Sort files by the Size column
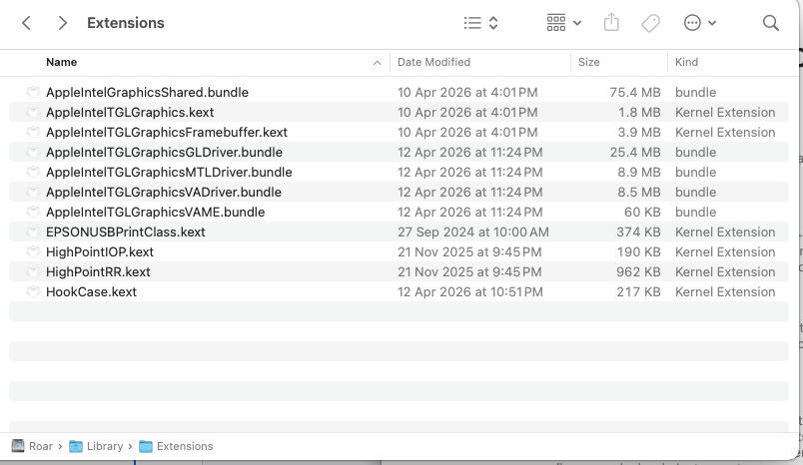The width and height of the screenshot is (803, 465). click(589, 63)
